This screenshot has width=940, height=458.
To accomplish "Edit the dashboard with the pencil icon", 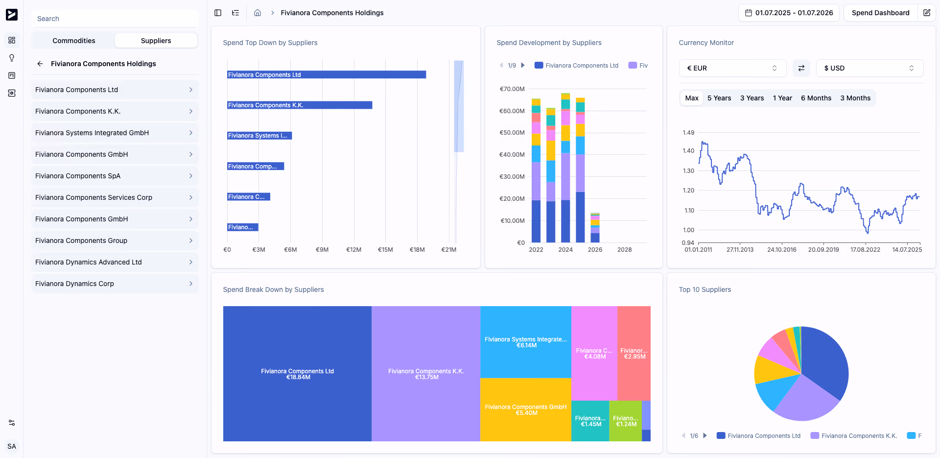I will [927, 13].
